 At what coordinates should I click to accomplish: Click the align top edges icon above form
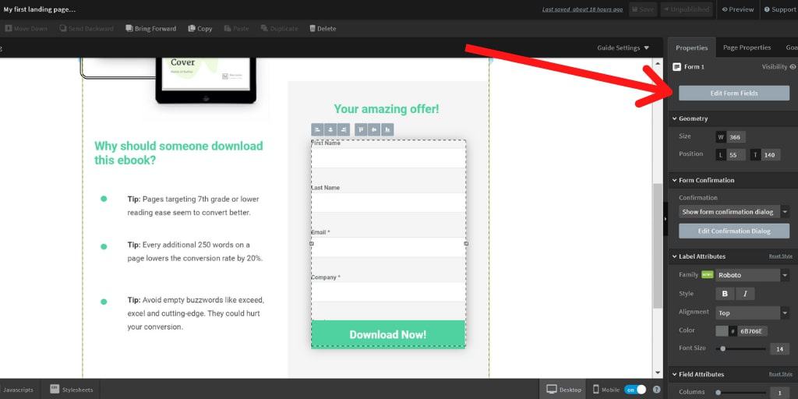click(361, 130)
